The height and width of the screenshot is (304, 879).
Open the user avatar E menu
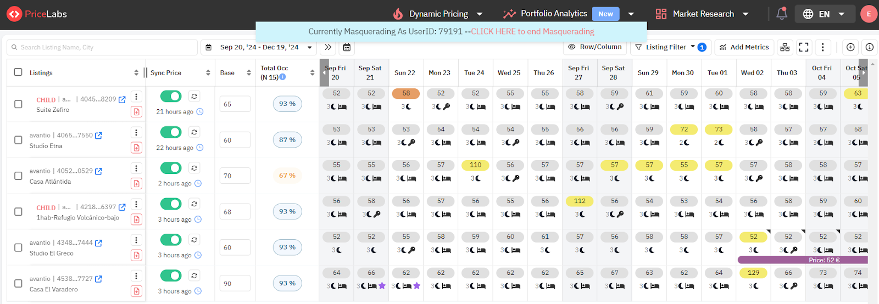[869, 14]
